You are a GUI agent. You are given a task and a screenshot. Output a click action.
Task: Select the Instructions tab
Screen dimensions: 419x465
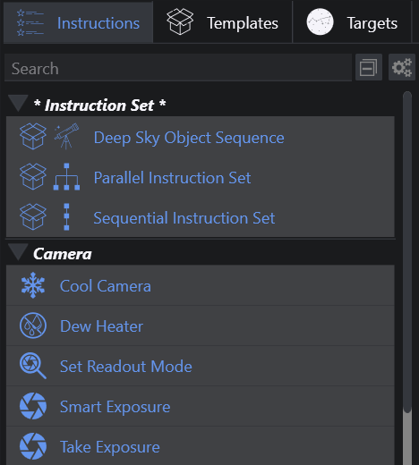tap(78, 22)
